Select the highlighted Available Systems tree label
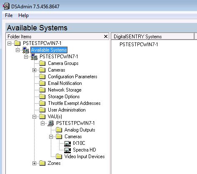 (x=49, y=50)
